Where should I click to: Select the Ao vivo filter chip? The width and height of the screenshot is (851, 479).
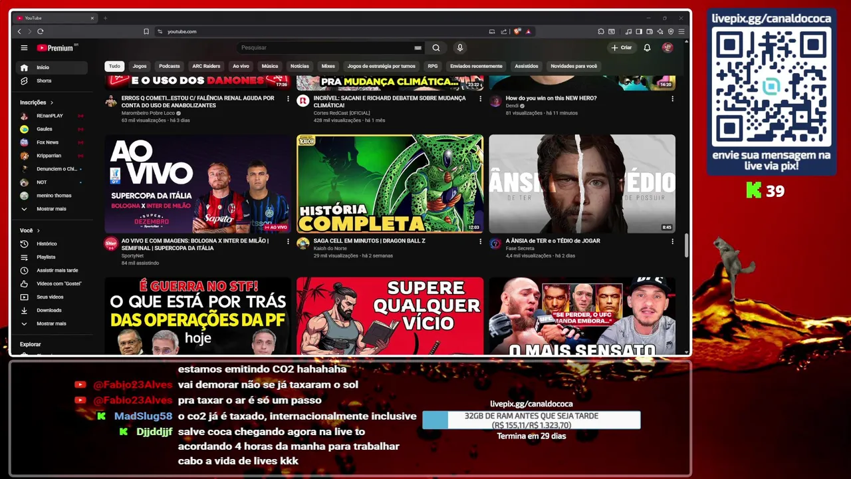click(241, 66)
